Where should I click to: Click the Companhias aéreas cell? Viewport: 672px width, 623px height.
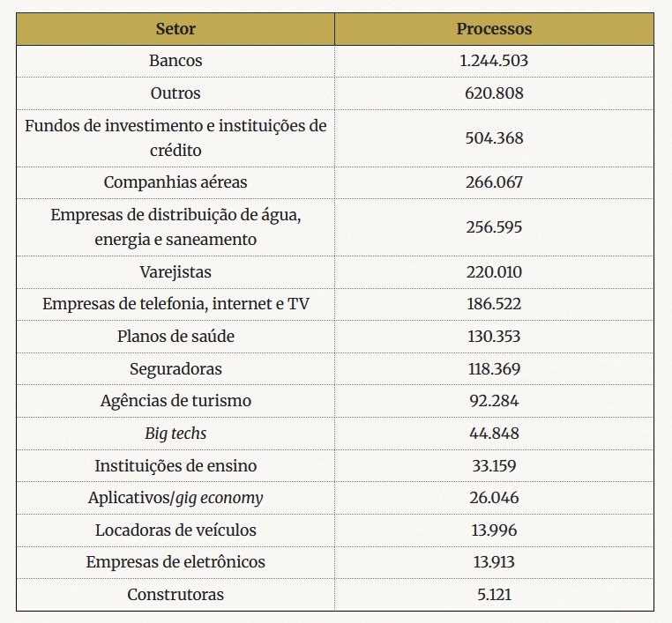click(x=175, y=182)
